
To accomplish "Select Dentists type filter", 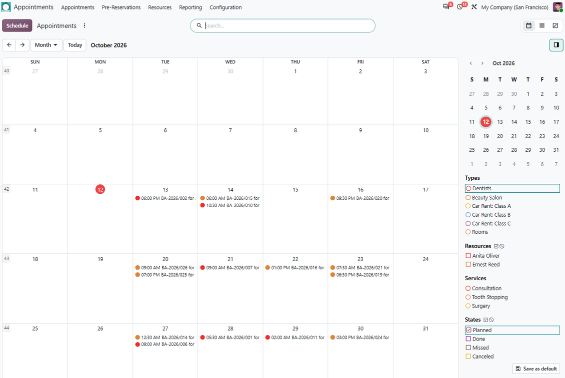I will point(512,188).
